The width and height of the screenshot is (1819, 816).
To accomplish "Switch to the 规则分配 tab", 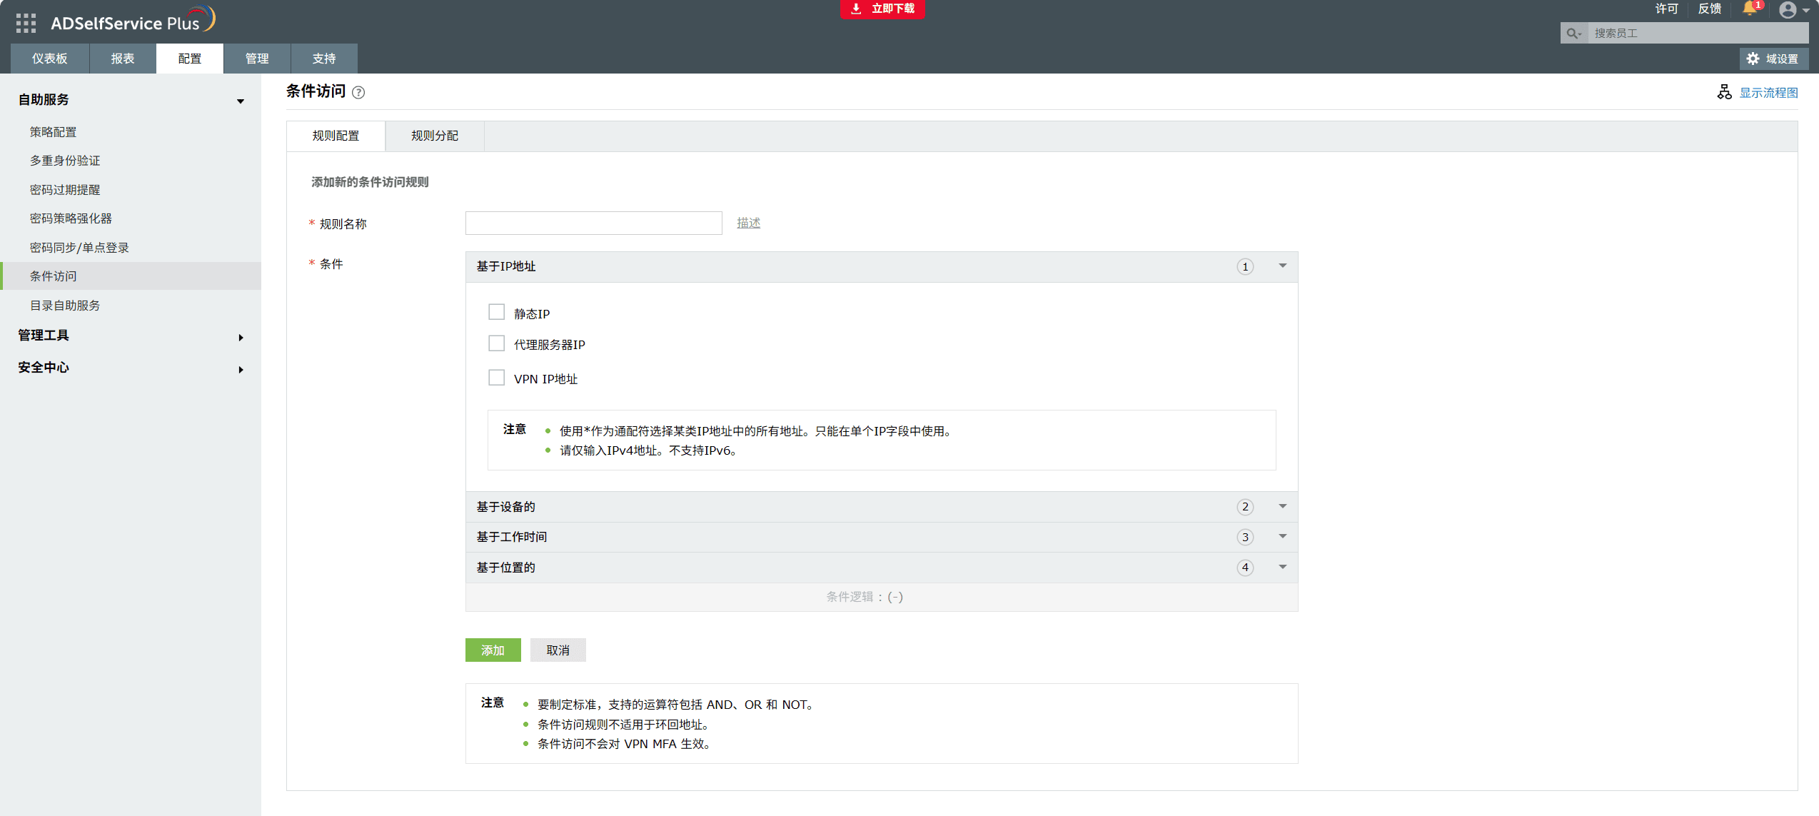I will click(x=434, y=136).
